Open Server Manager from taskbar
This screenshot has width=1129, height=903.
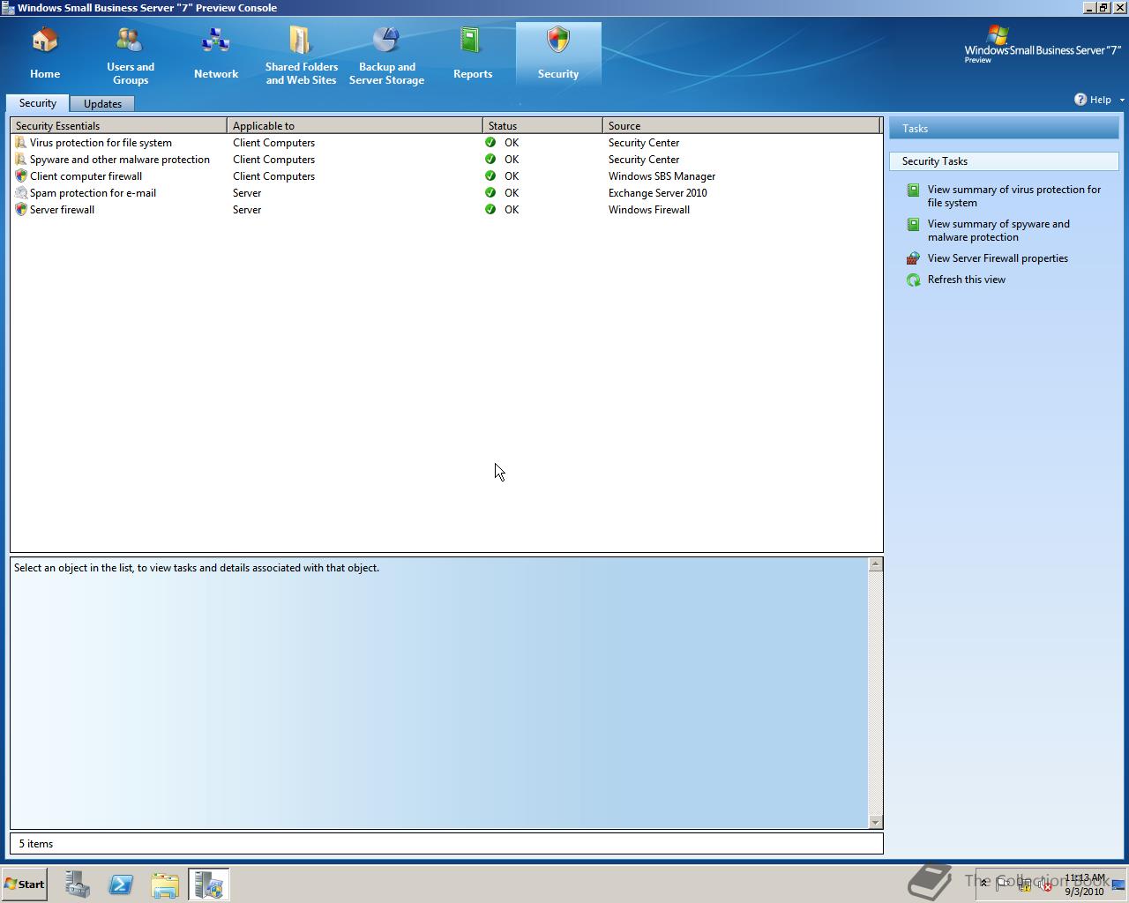[x=78, y=884]
